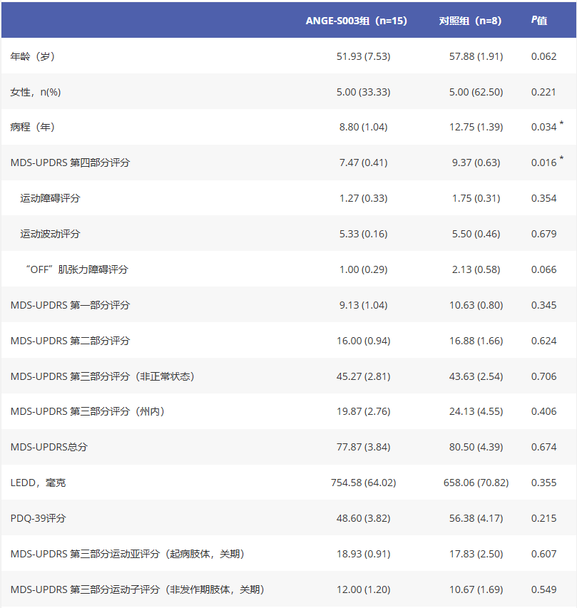
Task: Select value 19.87 (2.76)
Action: [x=364, y=411]
